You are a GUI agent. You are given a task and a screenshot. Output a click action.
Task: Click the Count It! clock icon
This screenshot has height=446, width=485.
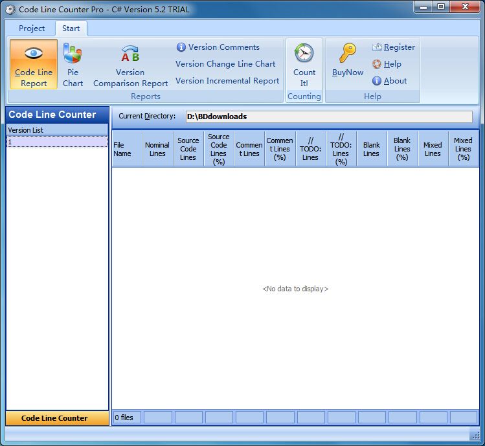[304, 53]
